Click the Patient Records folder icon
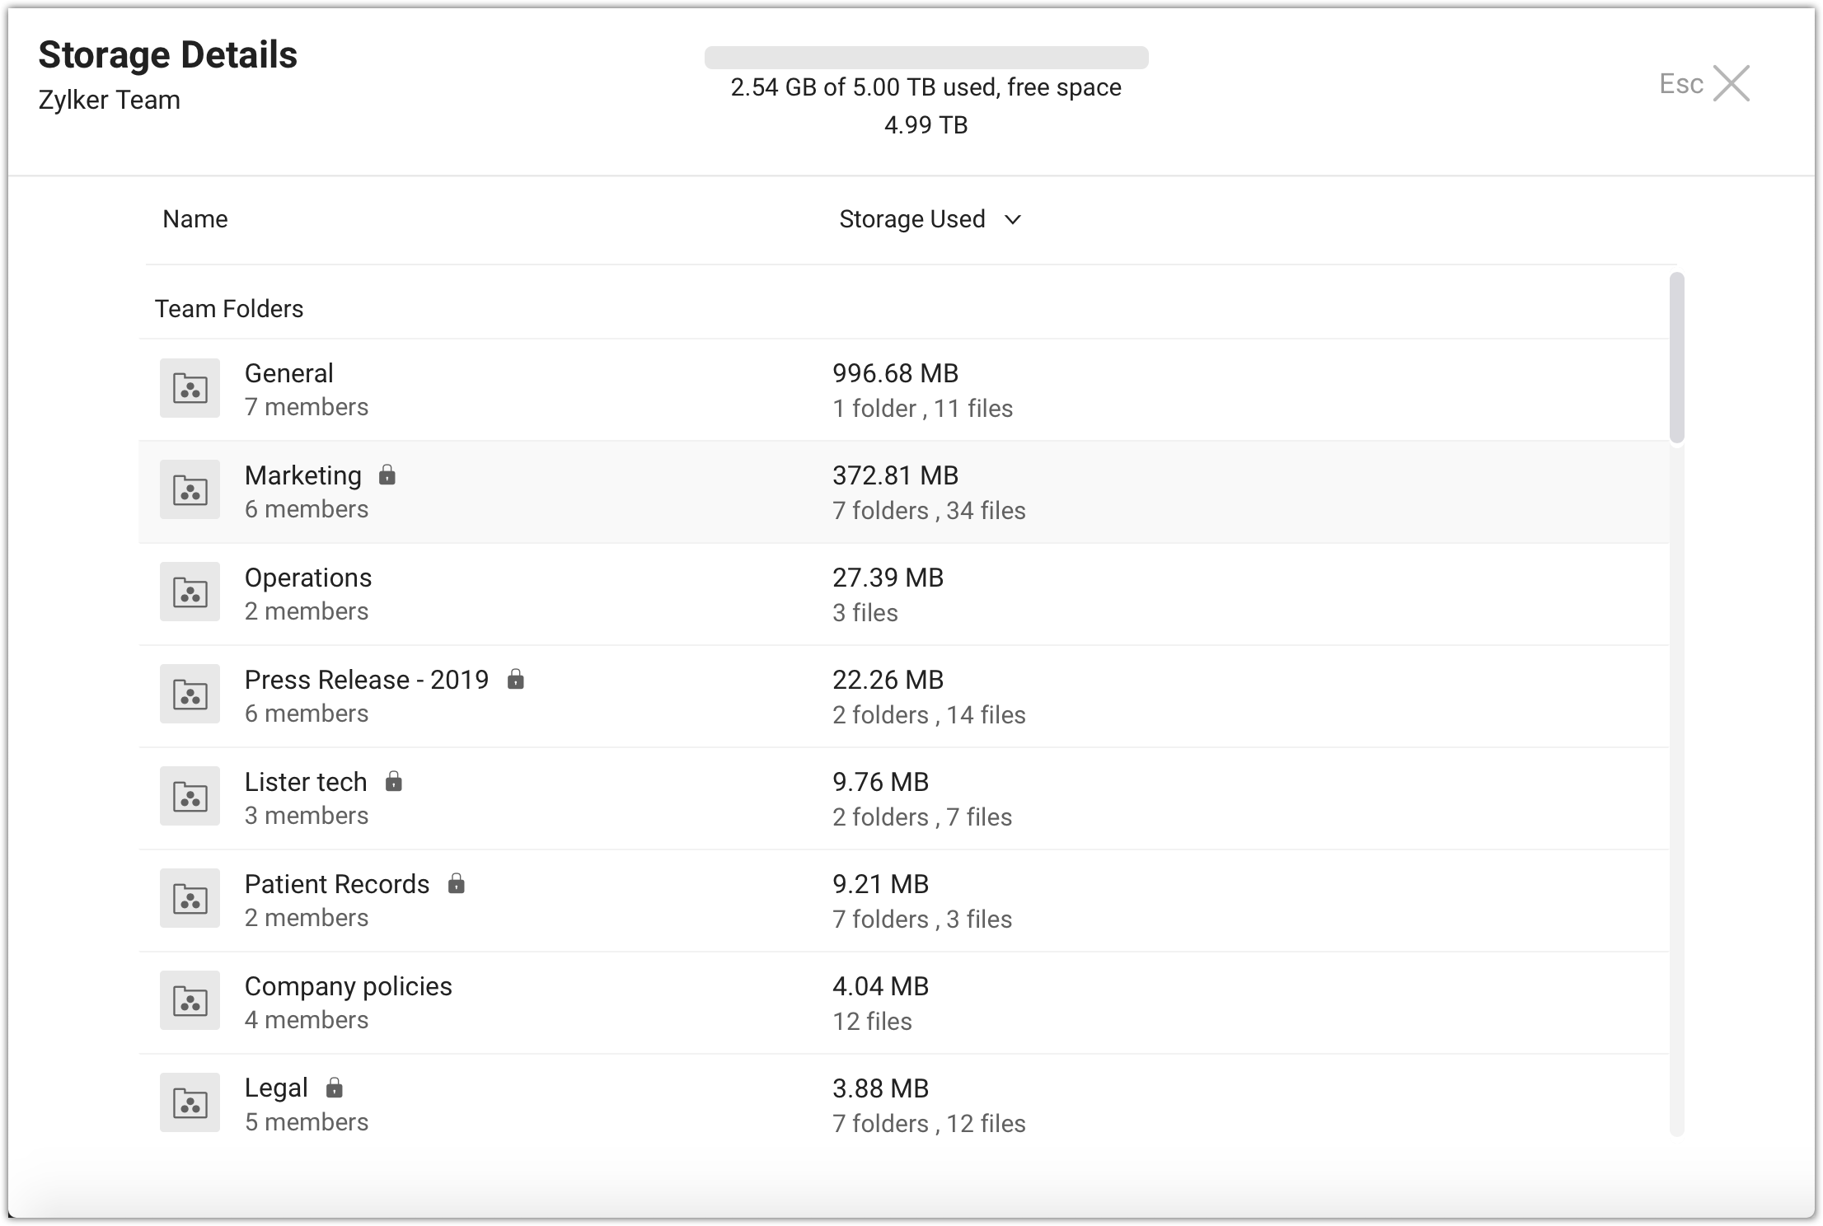 [190, 899]
